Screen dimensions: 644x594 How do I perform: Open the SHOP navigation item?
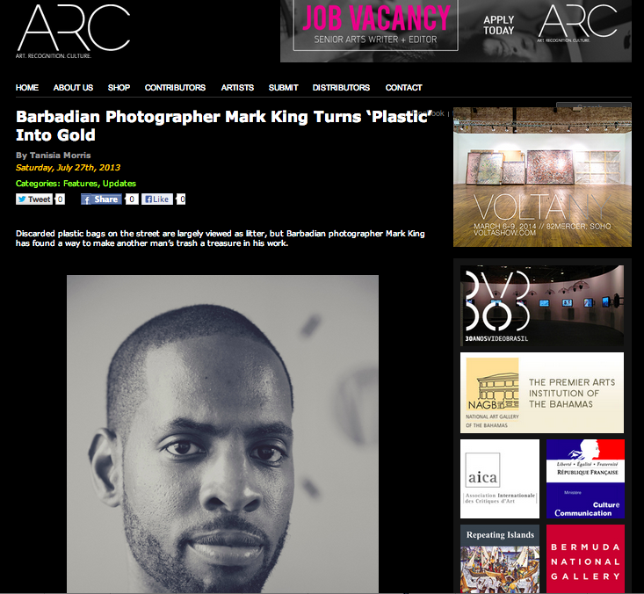(119, 88)
